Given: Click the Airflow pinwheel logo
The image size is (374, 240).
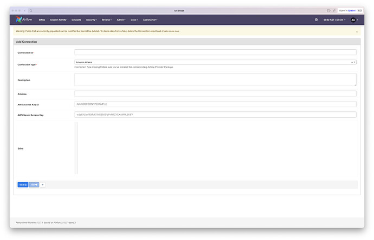Looking at the screenshot, I should pyautogui.click(x=19, y=19).
